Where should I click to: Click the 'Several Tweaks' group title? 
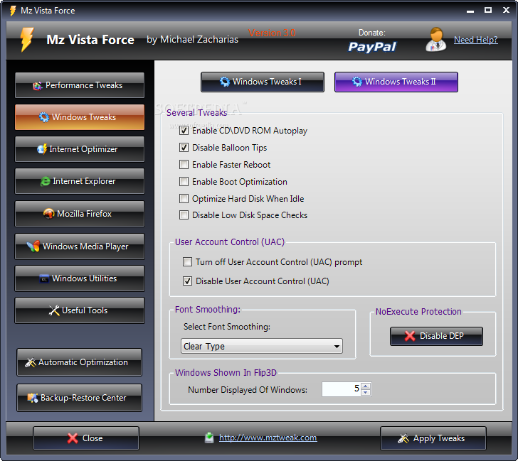(196, 113)
